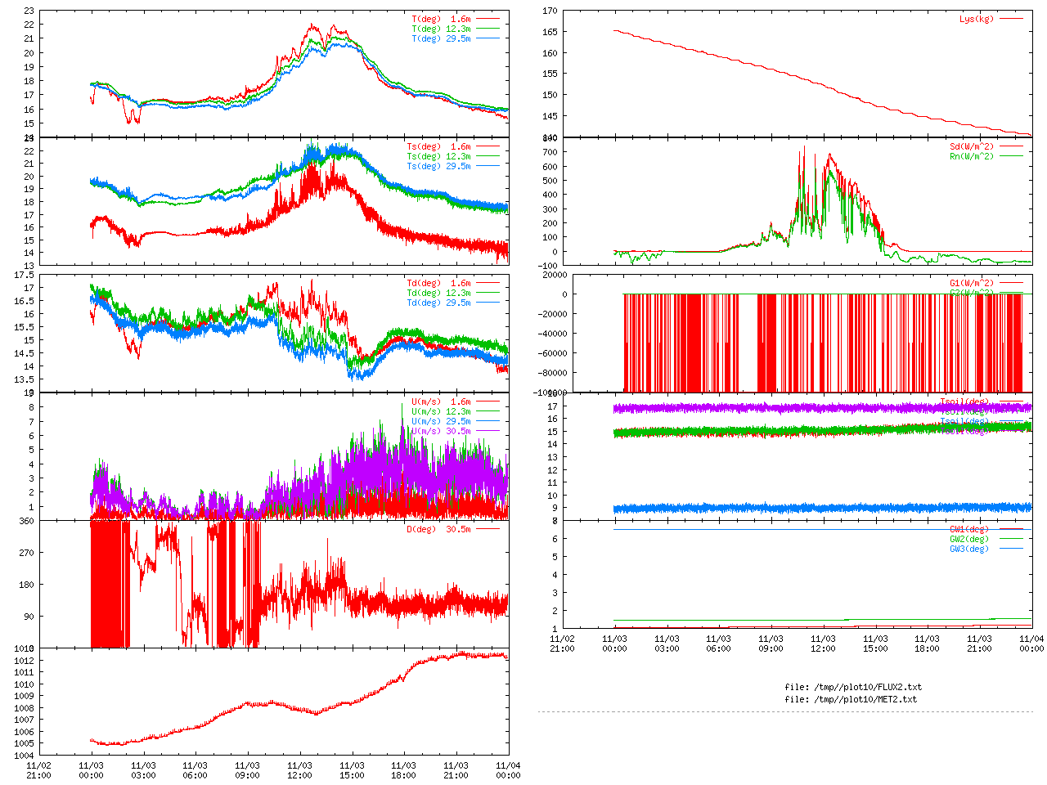Click the '150' tick on the Lys(kg) axis
1047x785 pixels.
click(x=550, y=95)
